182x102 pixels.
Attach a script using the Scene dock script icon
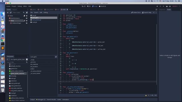click(x=27, y=12)
